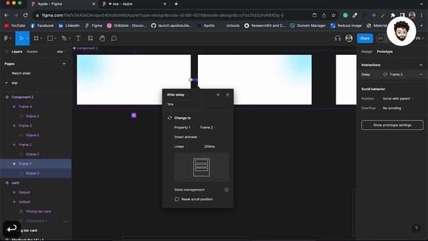The image size is (428, 241).
Task: Click the headphones audio icon
Action: (x=338, y=39)
